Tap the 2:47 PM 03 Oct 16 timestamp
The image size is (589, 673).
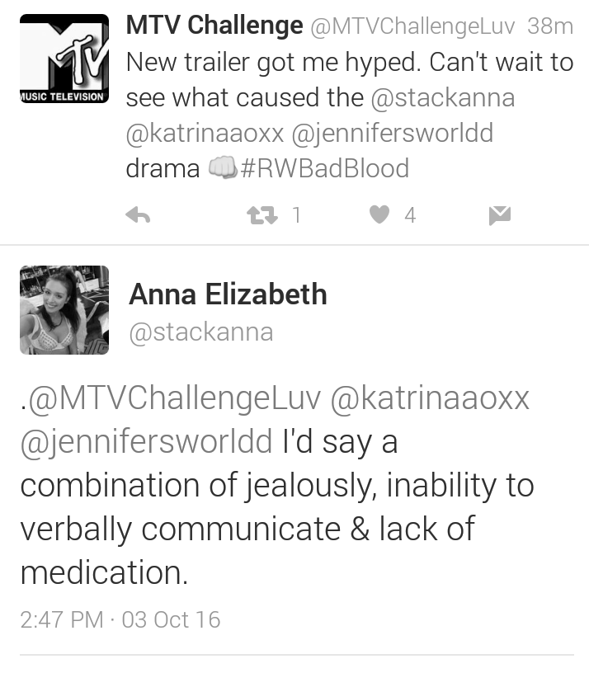[x=120, y=619]
